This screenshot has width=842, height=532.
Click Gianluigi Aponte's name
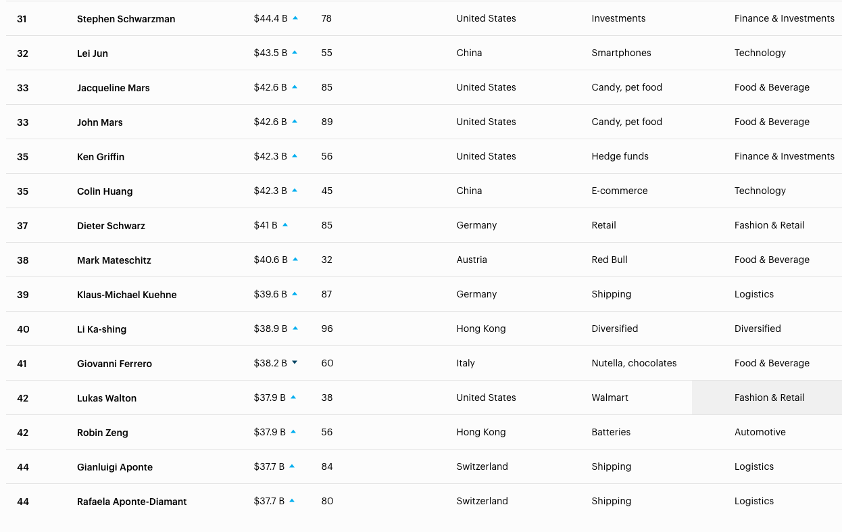click(x=115, y=467)
